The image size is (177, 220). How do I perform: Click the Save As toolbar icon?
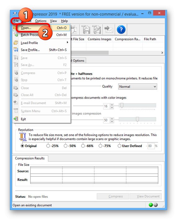pyautogui.click(x=97, y=29)
